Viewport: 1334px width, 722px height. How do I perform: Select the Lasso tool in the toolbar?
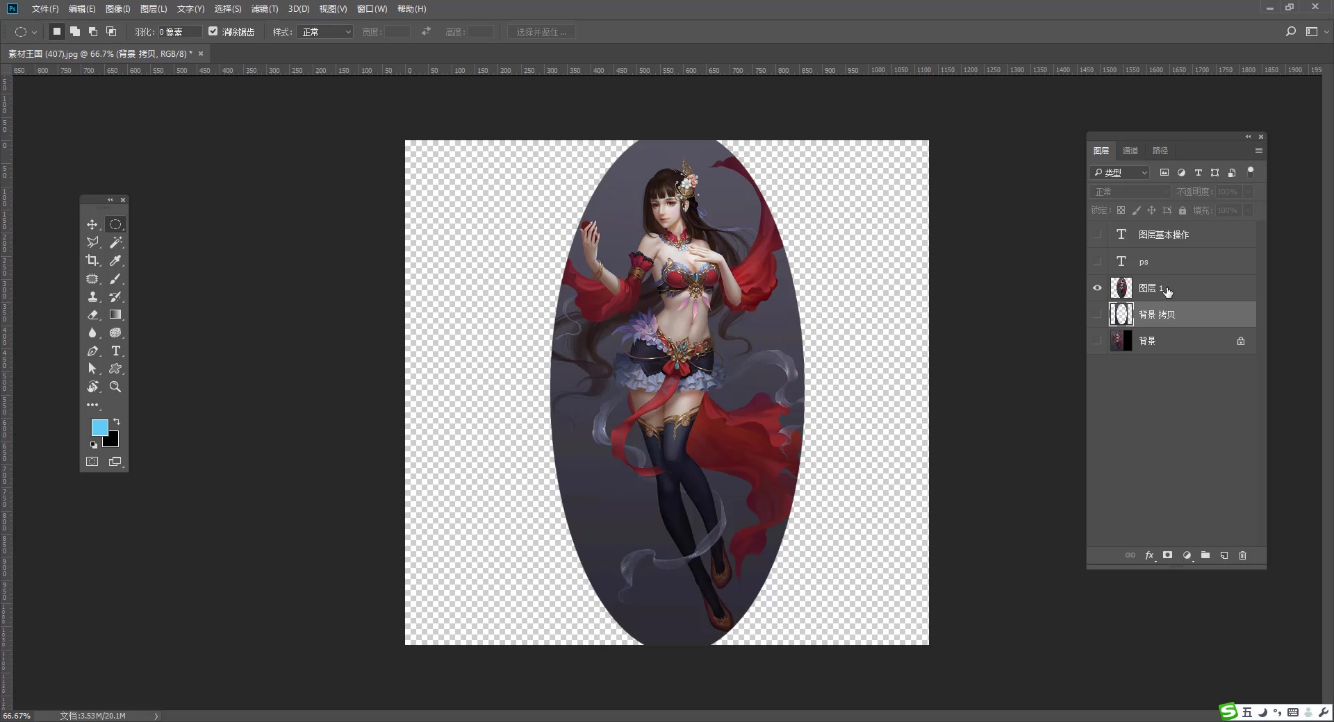(92, 242)
